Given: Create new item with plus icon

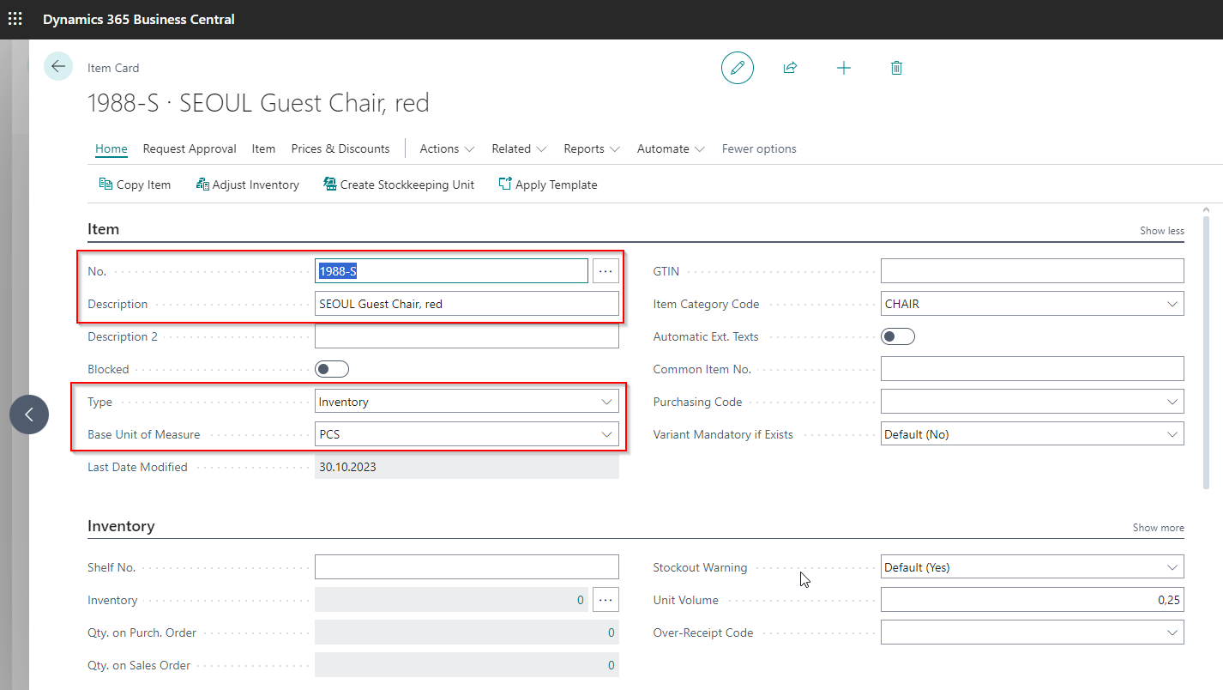Looking at the screenshot, I should (844, 68).
